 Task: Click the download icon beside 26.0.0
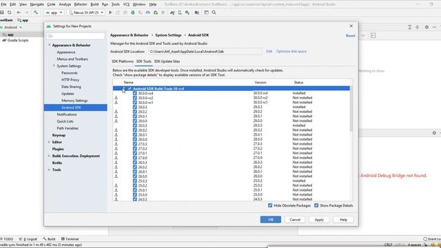coord(116,176)
